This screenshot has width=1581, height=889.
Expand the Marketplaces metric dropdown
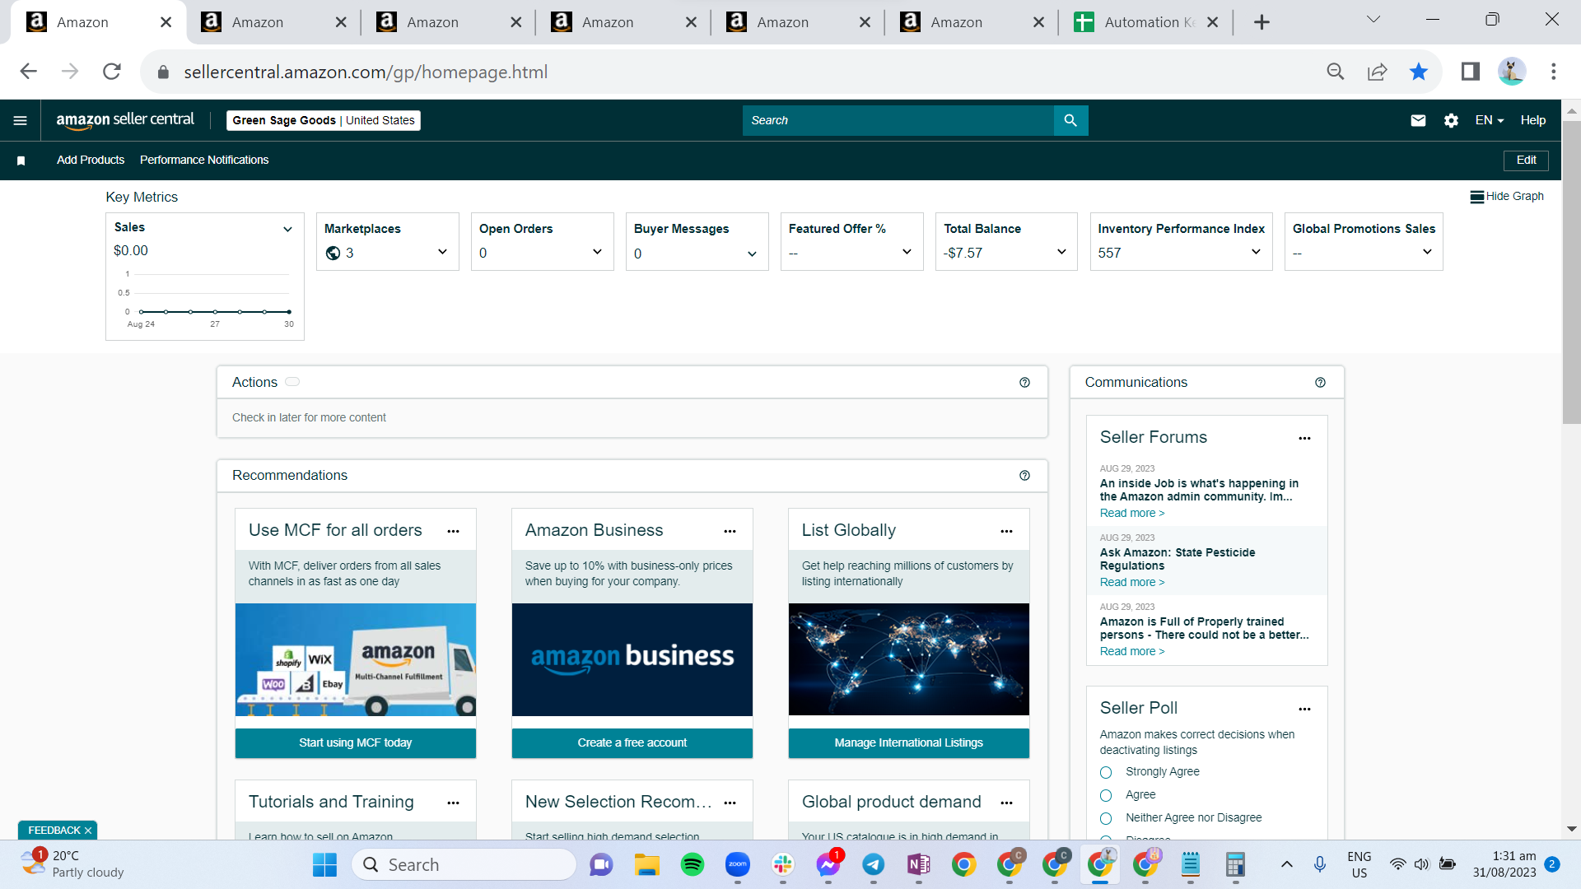[442, 252]
